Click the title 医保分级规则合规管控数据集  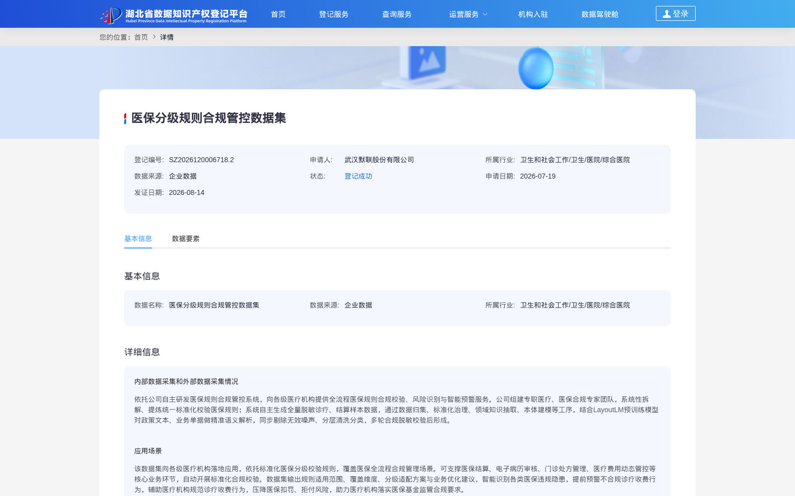pyautogui.click(x=209, y=118)
